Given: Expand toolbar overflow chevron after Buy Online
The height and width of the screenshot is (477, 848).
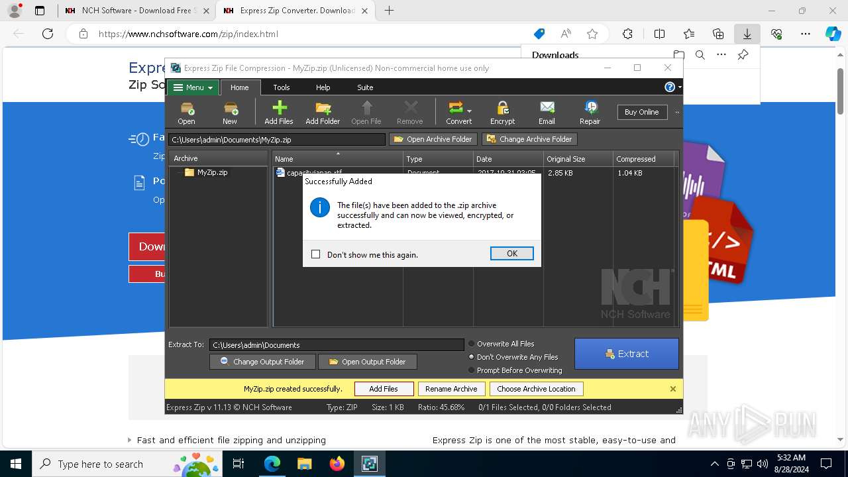Looking at the screenshot, I should tap(677, 112).
